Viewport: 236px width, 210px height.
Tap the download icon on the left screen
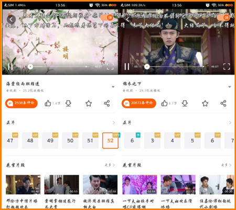pos(68,103)
